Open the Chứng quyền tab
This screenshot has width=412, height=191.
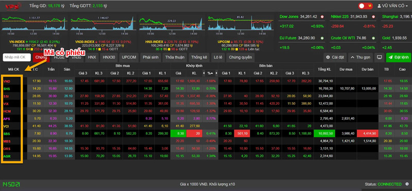coord(240,58)
